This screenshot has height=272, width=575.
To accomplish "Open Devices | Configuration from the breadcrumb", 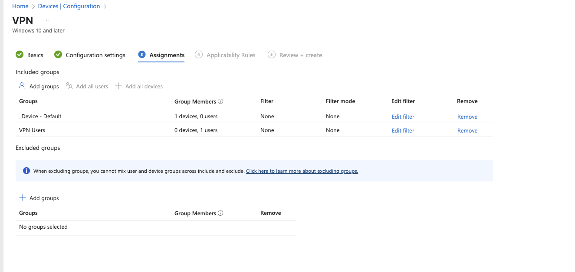I will tap(69, 6).
